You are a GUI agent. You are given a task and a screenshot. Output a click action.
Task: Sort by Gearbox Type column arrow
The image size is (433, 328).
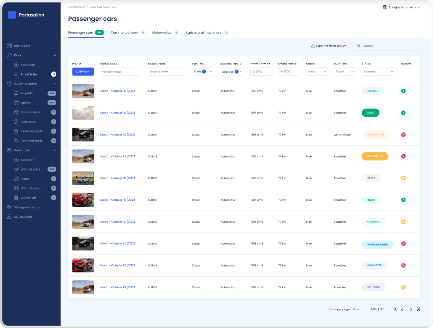click(x=241, y=64)
